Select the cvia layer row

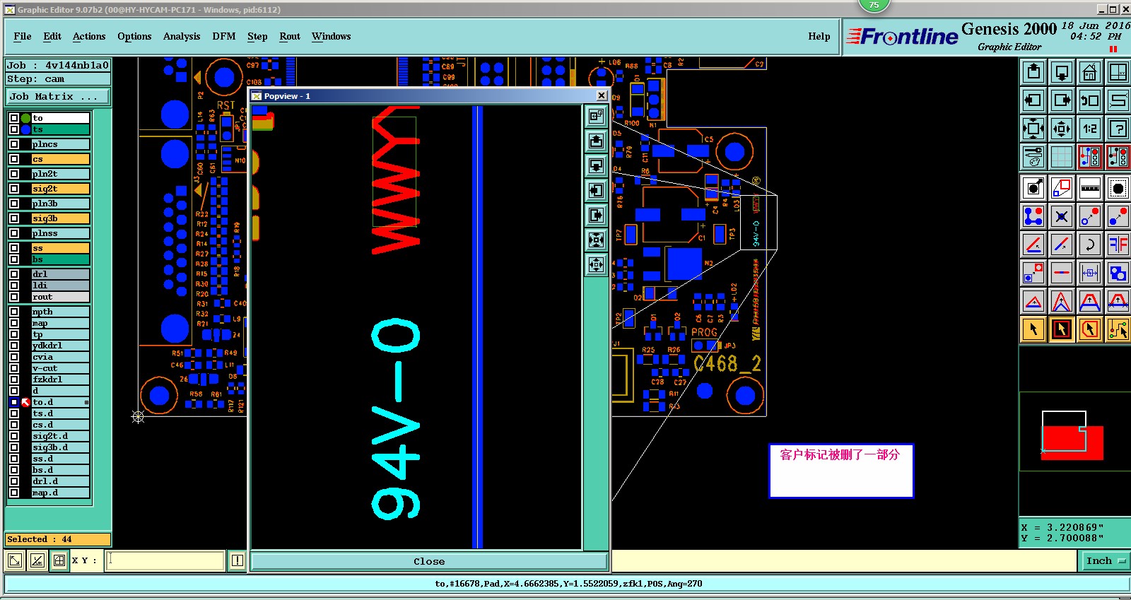pyautogui.click(x=60, y=357)
